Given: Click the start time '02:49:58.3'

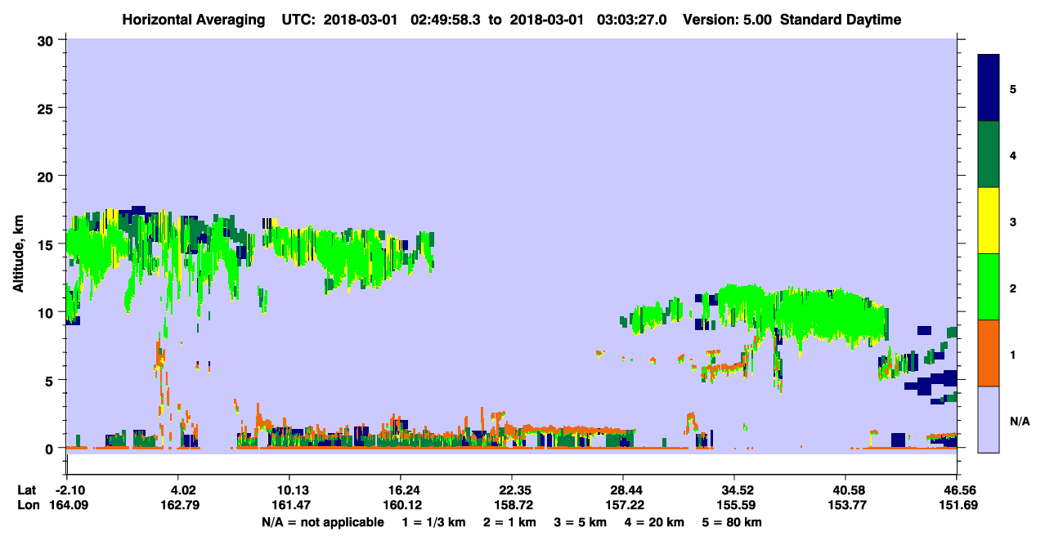Looking at the screenshot, I should (446, 20).
